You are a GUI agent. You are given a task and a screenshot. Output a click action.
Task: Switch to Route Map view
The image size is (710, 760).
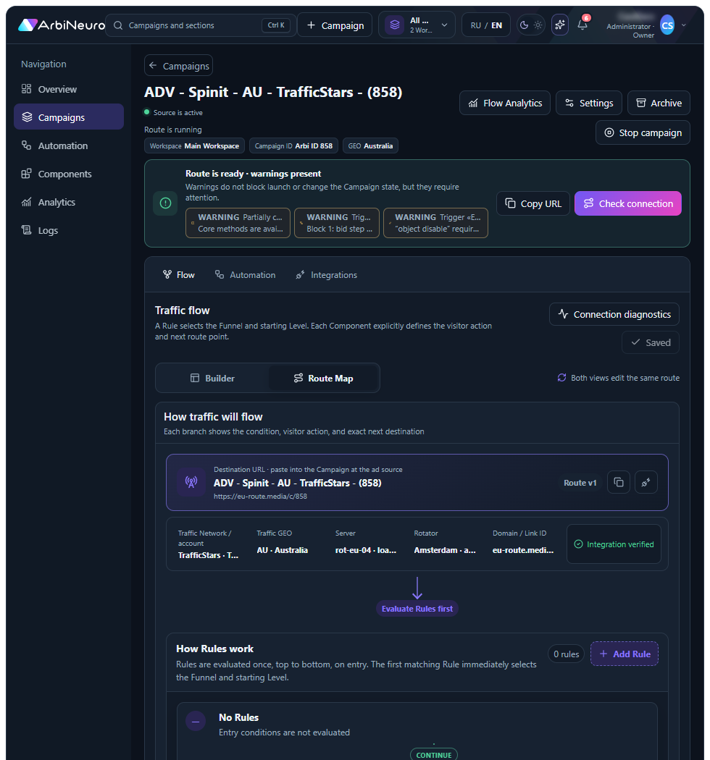(323, 378)
